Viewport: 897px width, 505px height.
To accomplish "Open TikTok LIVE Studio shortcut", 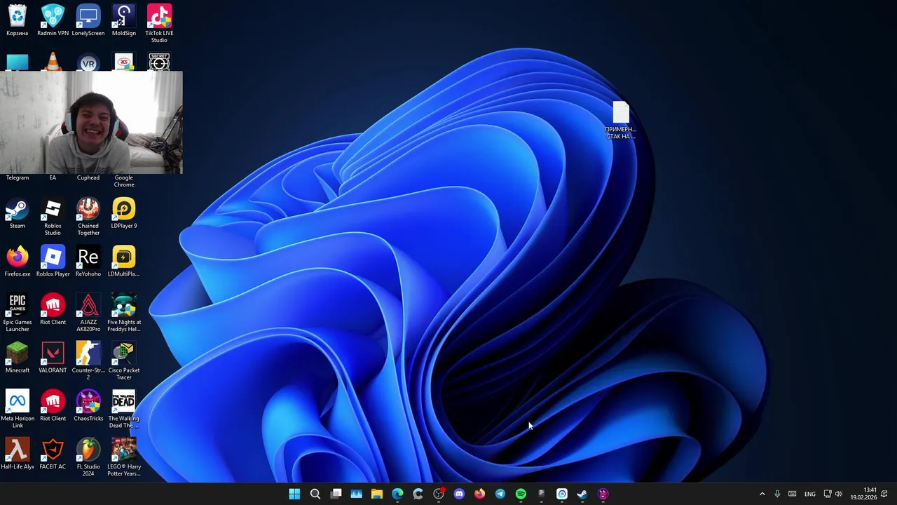I will [x=159, y=24].
